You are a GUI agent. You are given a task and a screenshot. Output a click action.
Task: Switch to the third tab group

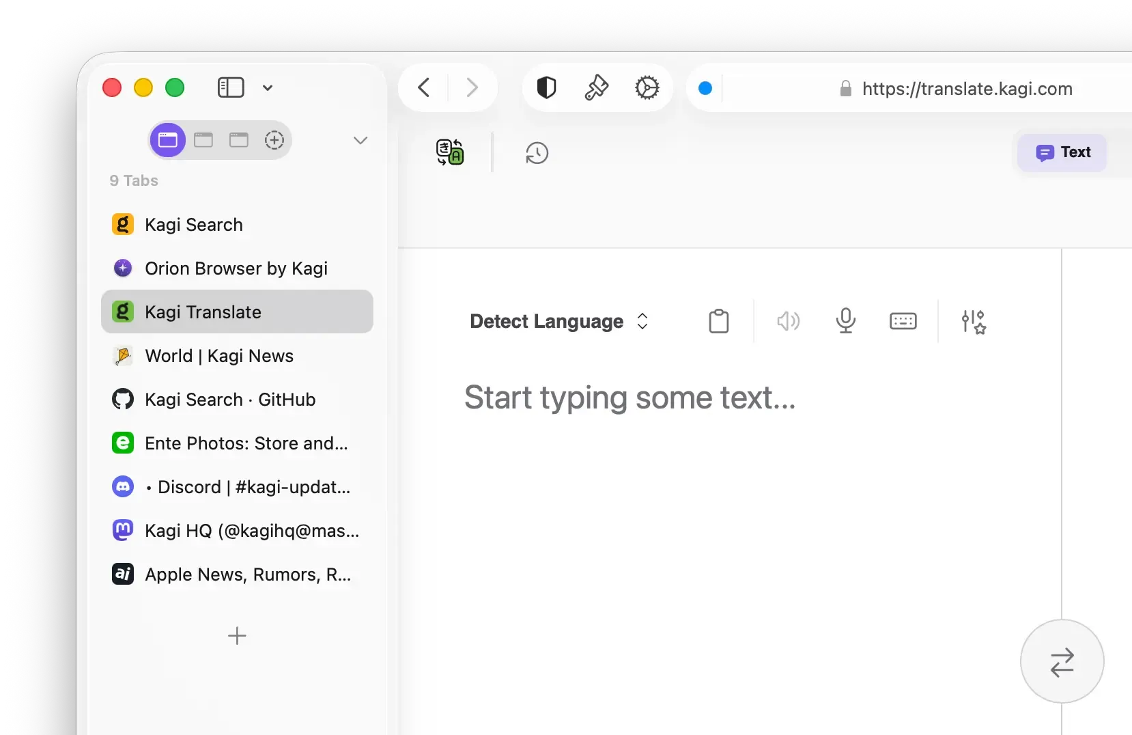click(239, 140)
